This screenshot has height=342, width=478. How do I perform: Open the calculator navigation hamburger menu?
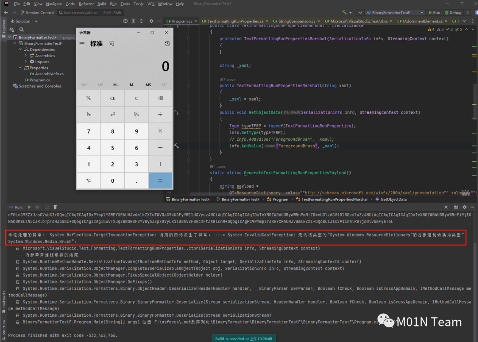coord(82,44)
